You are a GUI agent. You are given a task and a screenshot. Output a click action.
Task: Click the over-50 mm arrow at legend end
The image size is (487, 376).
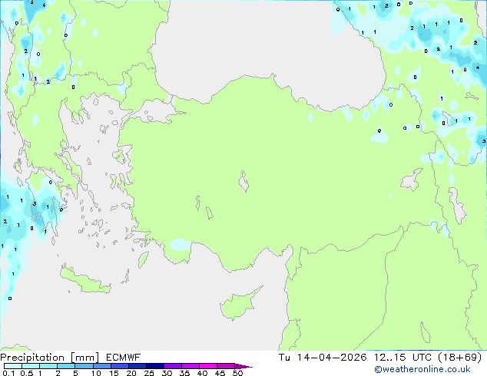coord(243,366)
